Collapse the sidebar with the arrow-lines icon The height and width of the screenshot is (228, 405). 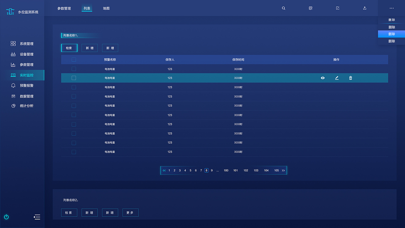click(x=37, y=217)
